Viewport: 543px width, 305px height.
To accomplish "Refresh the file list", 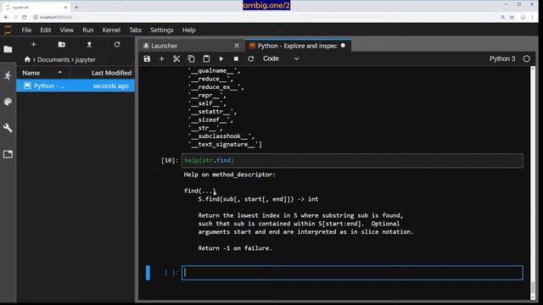I will pos(117,44).
